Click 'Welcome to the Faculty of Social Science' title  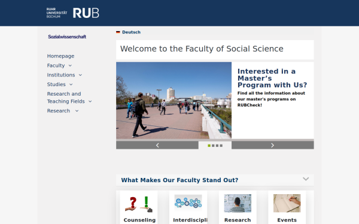(202, 49)
